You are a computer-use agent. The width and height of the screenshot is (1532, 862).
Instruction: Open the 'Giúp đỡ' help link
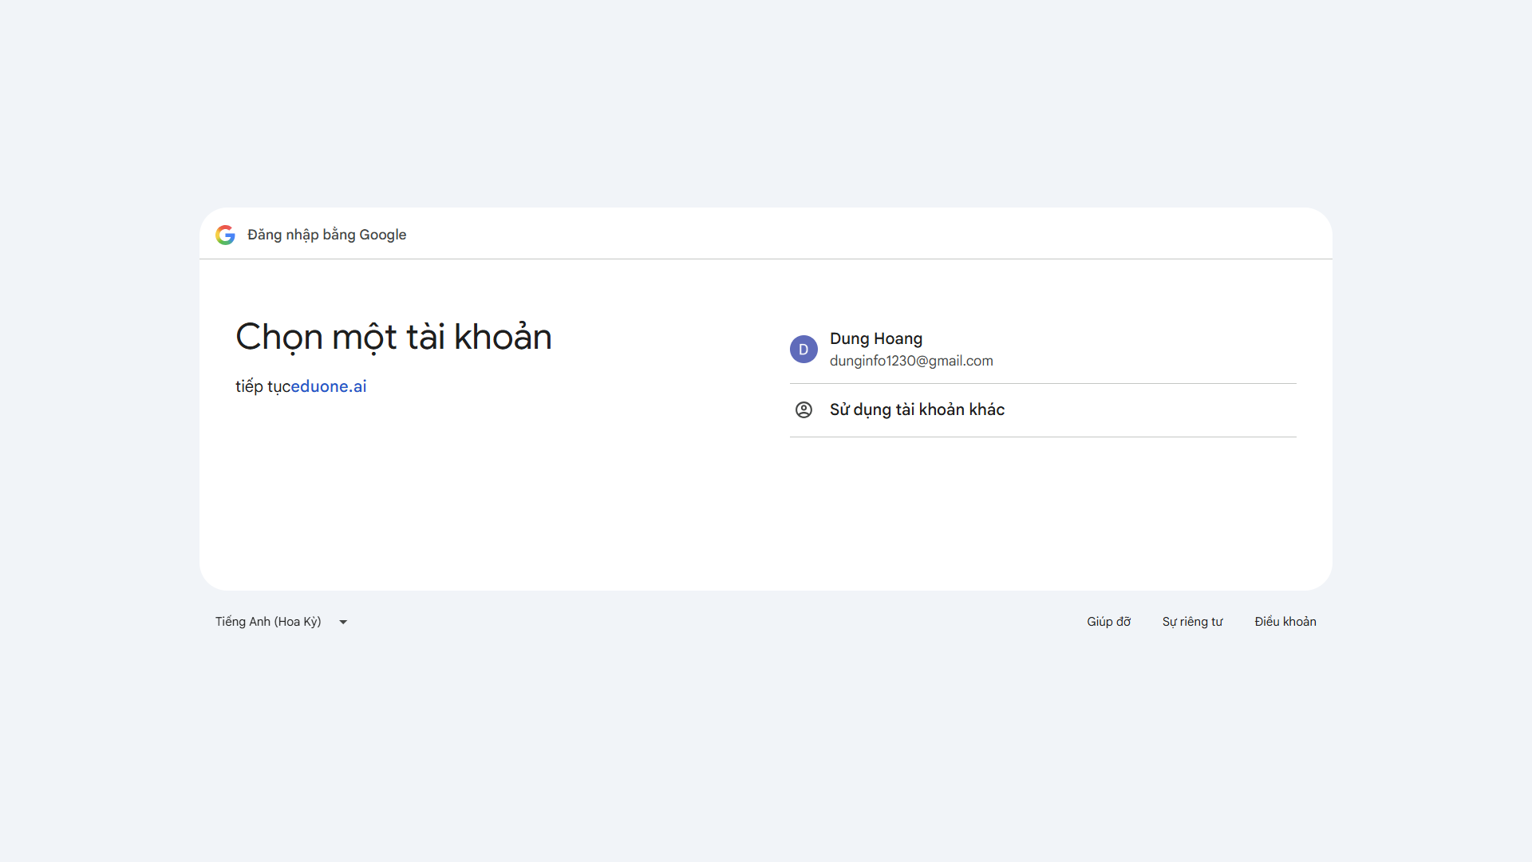[1108, 622]
